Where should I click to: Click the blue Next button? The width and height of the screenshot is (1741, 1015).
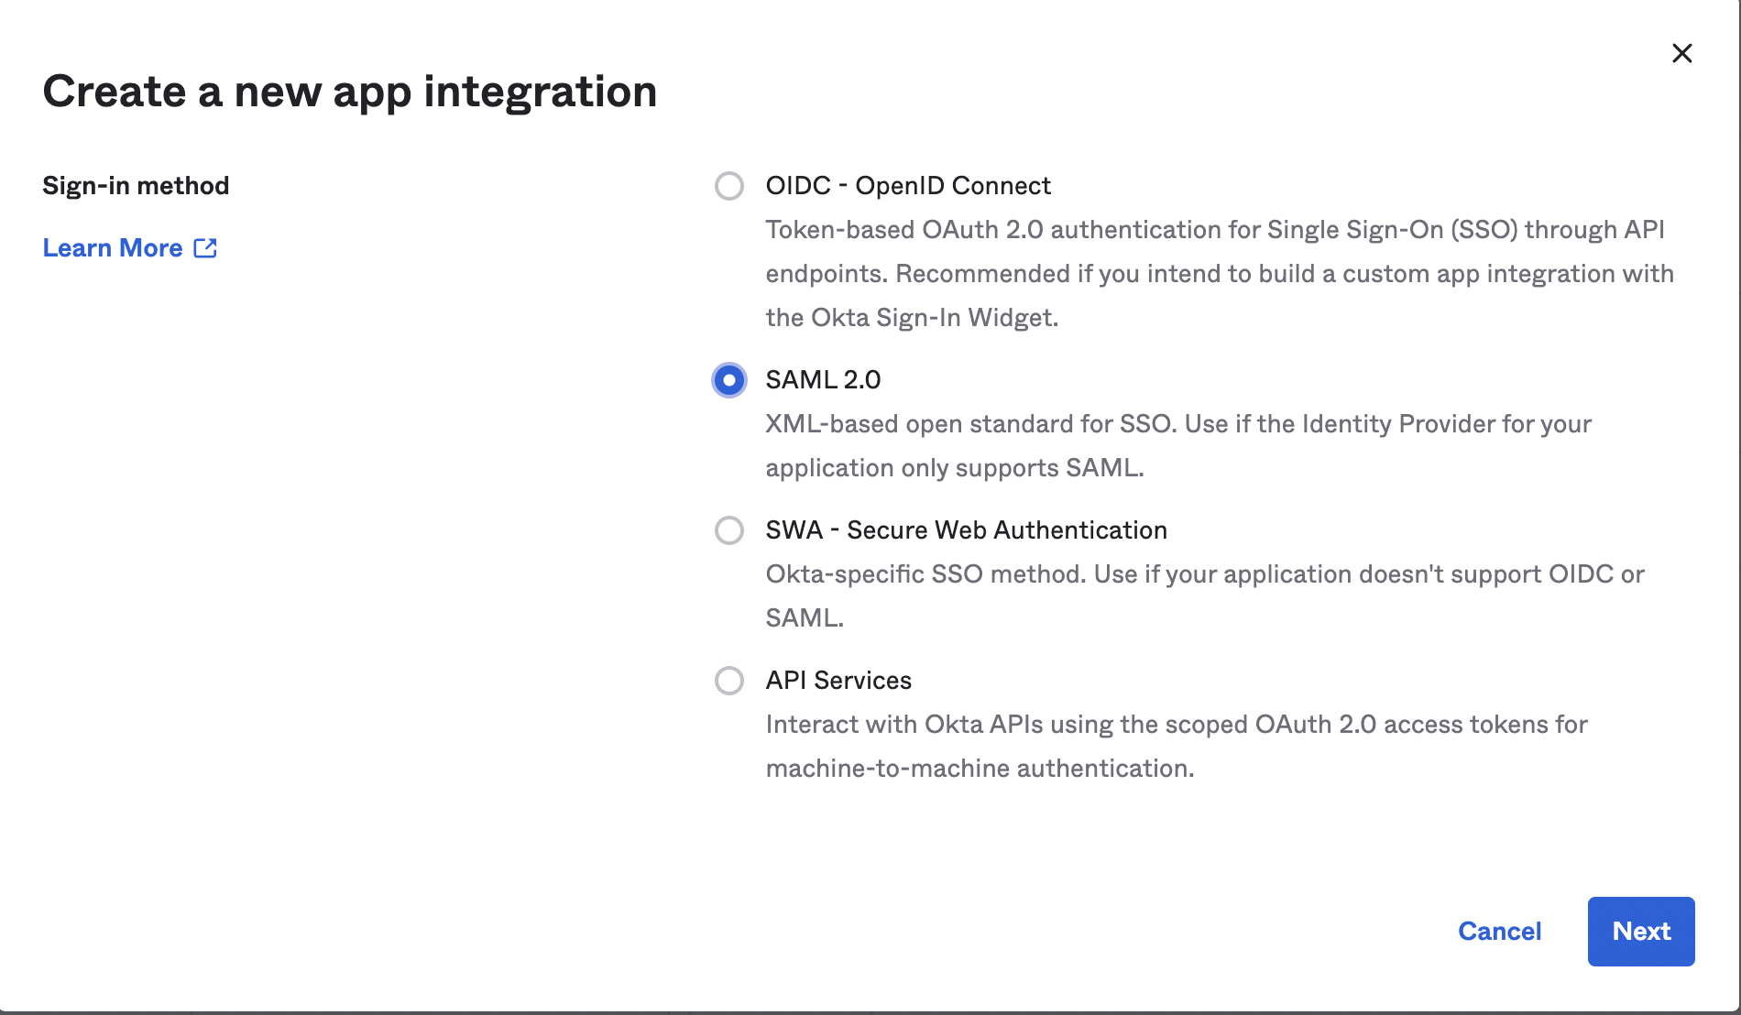(x=1640, y=931)
